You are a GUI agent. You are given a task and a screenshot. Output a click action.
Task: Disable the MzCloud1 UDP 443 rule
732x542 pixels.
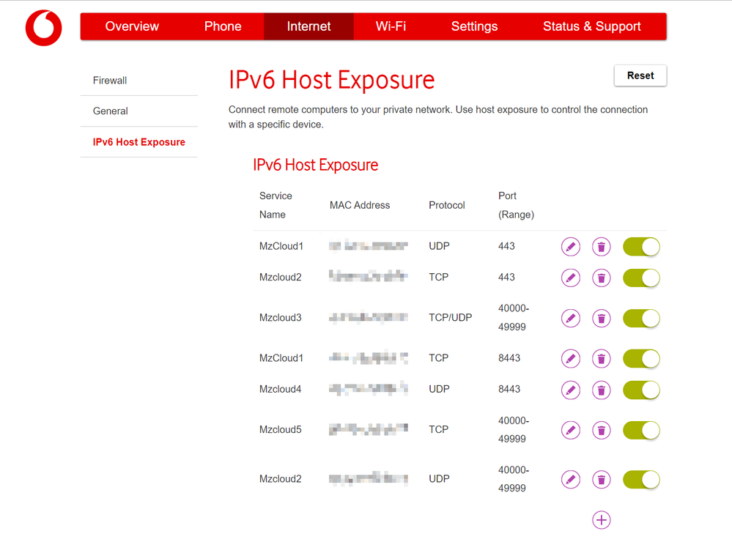point(641,247)
